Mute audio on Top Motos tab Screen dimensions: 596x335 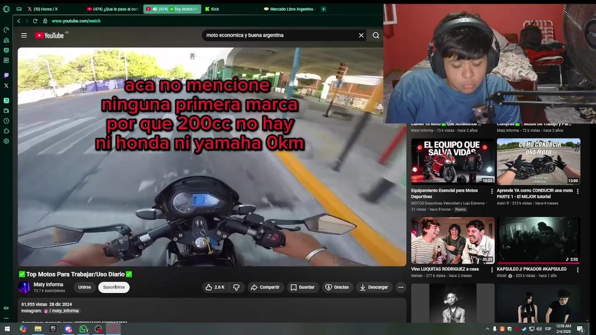point(155,9)
